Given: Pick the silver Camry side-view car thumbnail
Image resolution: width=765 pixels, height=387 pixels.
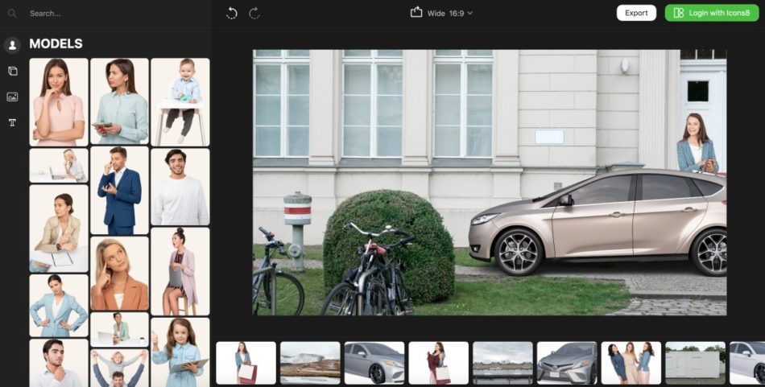Looking at the screenshot, I should click(x=374, y=363).
